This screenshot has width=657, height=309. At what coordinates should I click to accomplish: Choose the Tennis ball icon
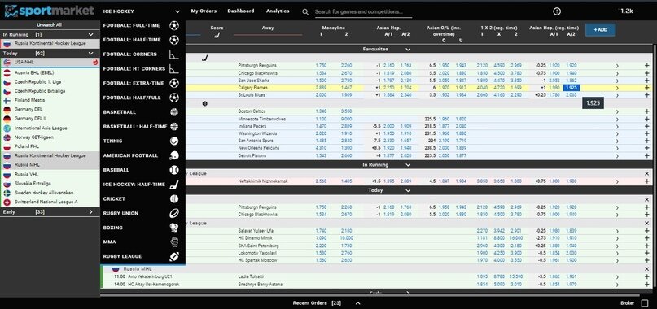[174, 141]
